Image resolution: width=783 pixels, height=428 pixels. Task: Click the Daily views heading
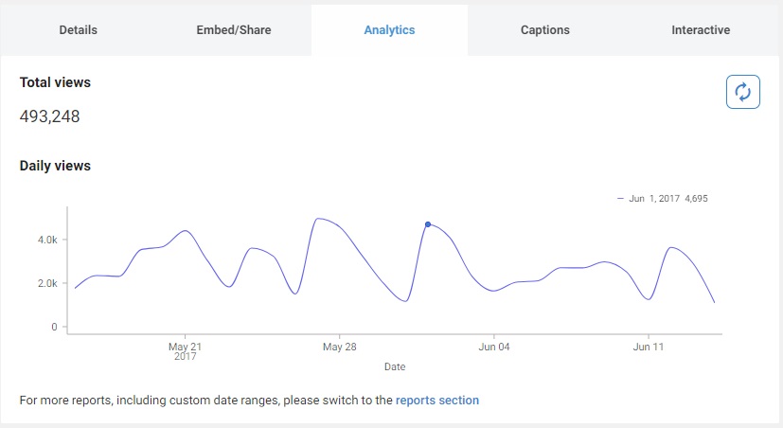tap(55, 166)
